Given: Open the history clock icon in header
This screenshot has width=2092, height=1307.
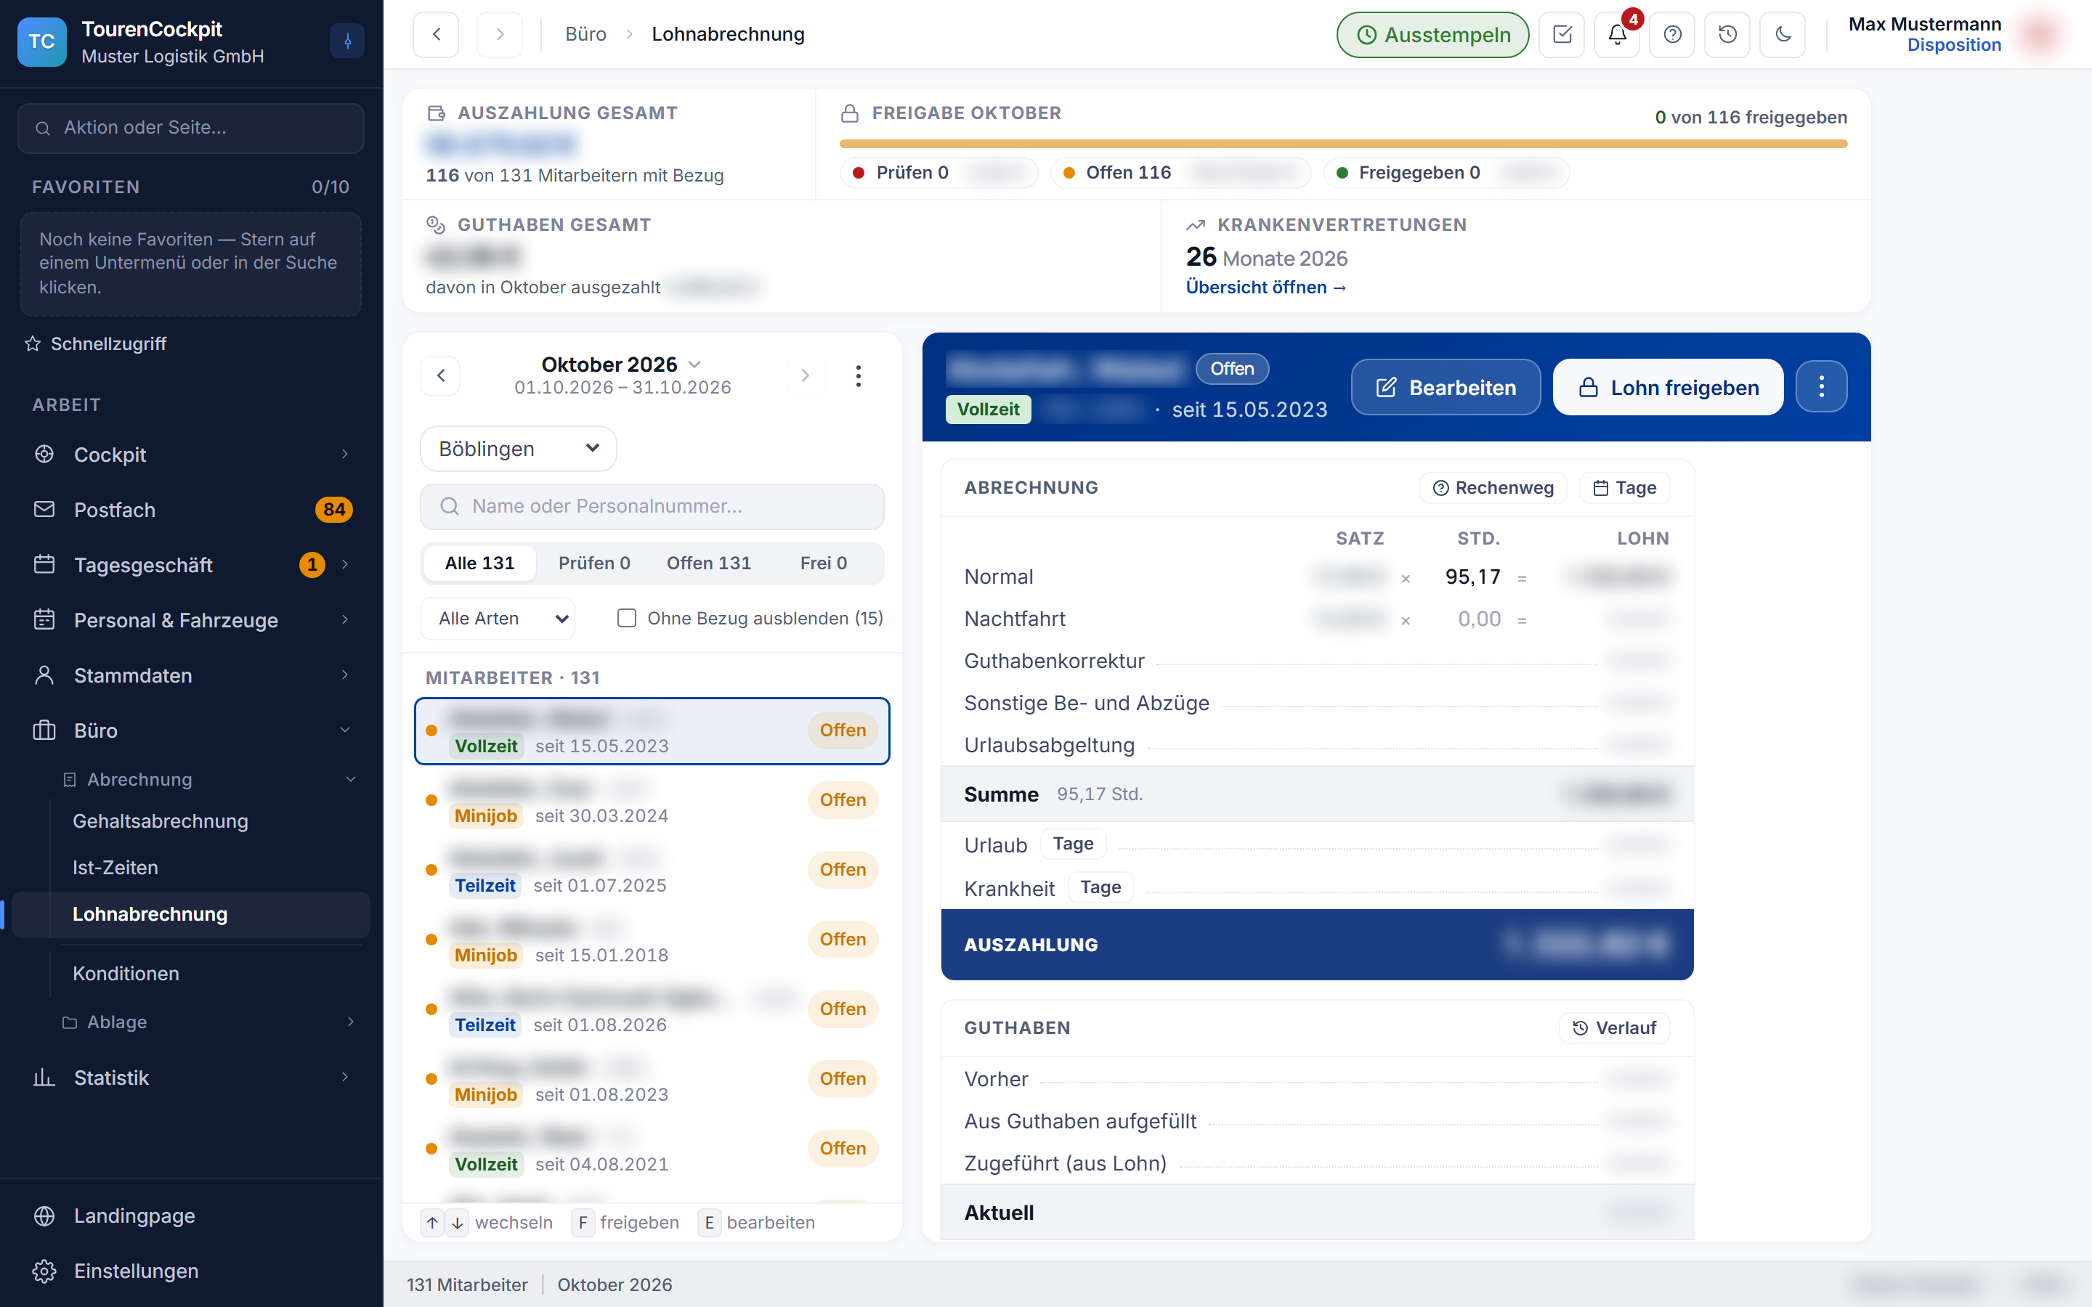Looking at the screenshot, I should (x=1727, y=35).
